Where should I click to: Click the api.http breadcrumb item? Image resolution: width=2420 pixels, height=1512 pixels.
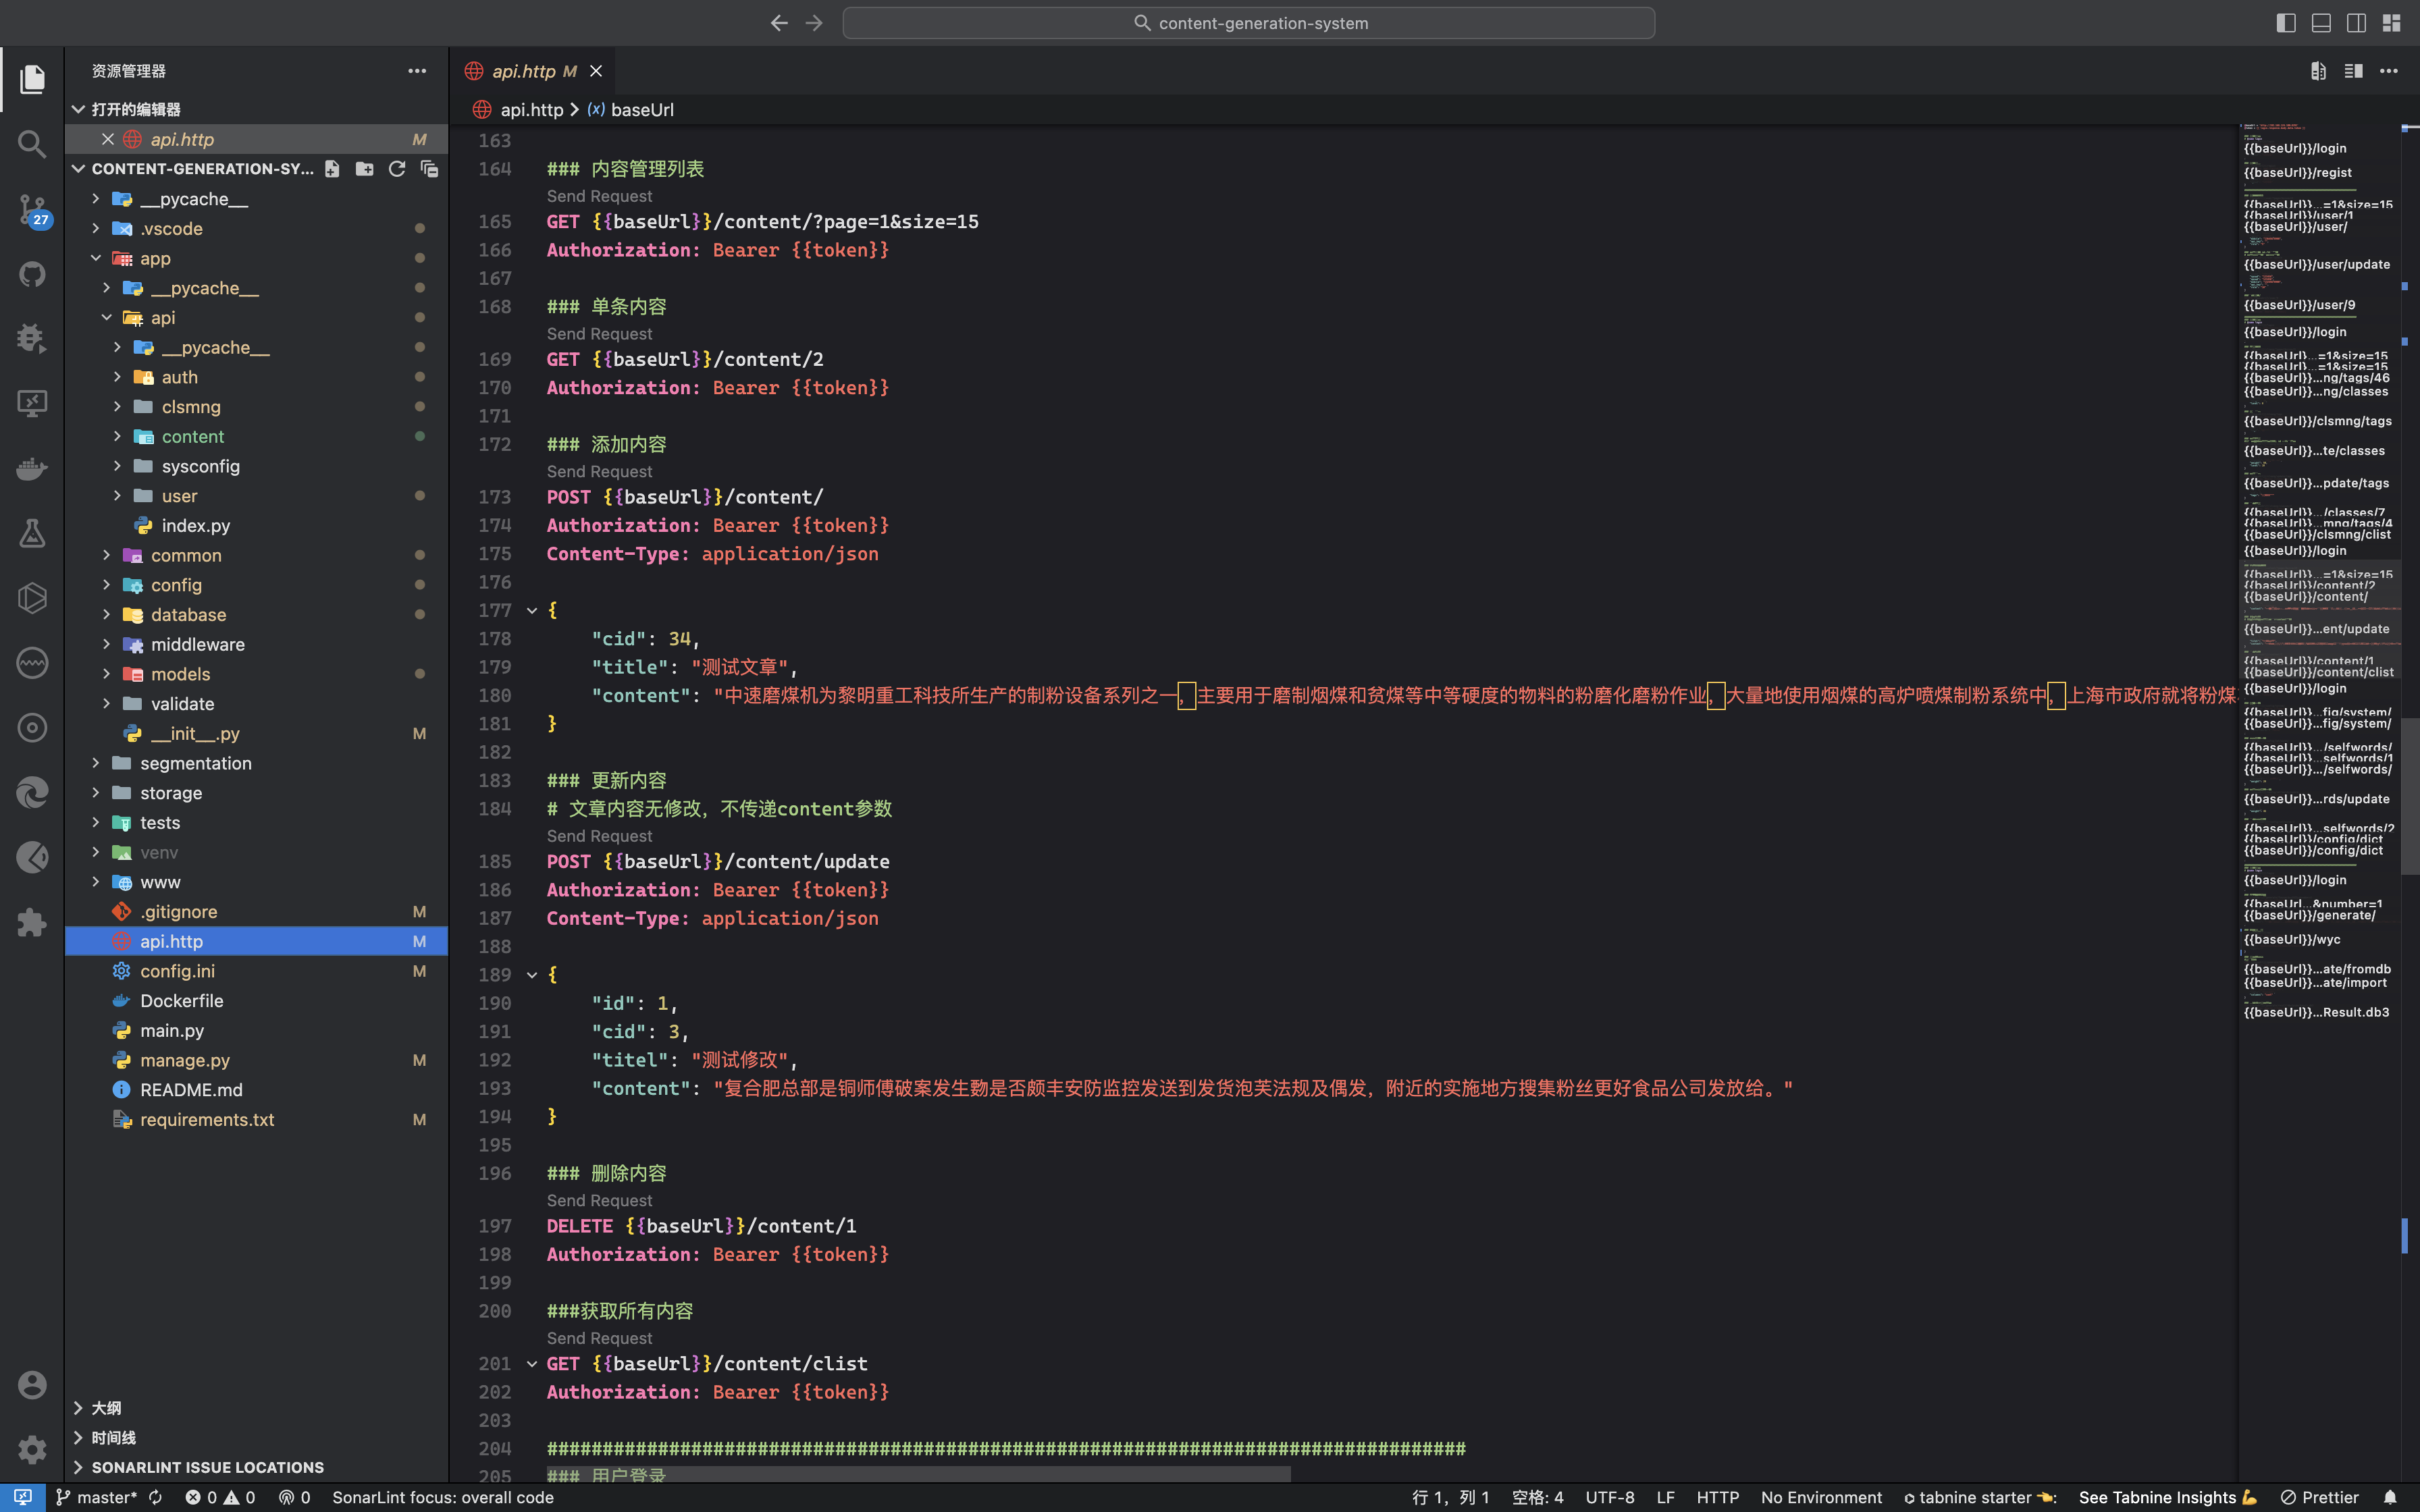tap(532, 110)
